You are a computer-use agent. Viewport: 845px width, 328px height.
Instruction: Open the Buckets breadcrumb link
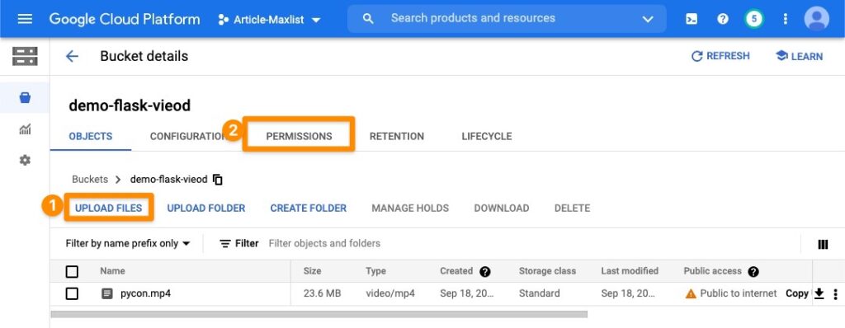pos(90,180)
